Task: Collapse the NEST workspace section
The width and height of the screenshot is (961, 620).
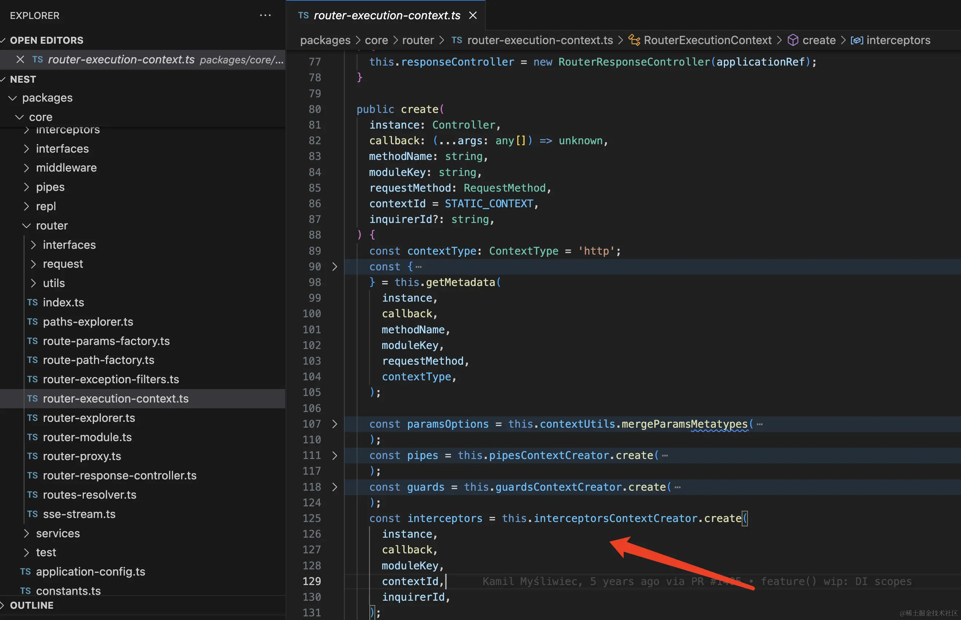Action: coord(3,79)
